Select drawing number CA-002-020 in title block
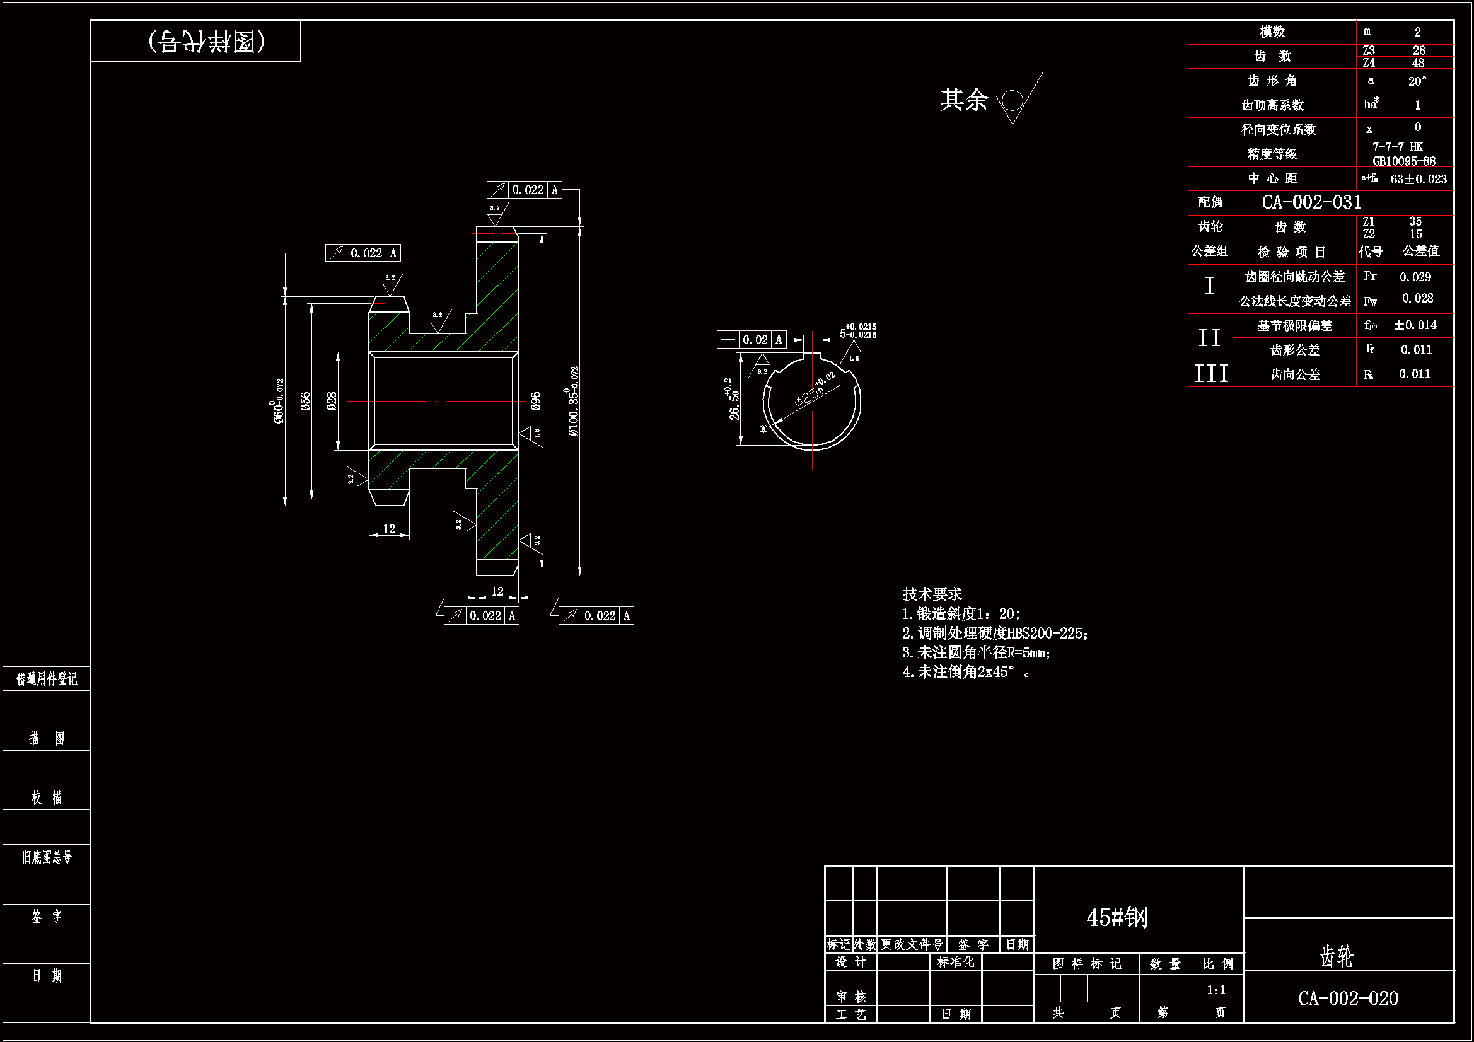This screenshot has height=1042, width=1474. pos(1348,999)
